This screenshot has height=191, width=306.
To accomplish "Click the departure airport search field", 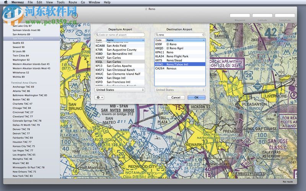I will (120, 35).
